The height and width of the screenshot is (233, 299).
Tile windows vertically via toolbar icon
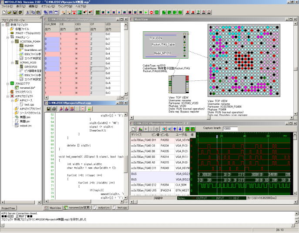point(56,12)
